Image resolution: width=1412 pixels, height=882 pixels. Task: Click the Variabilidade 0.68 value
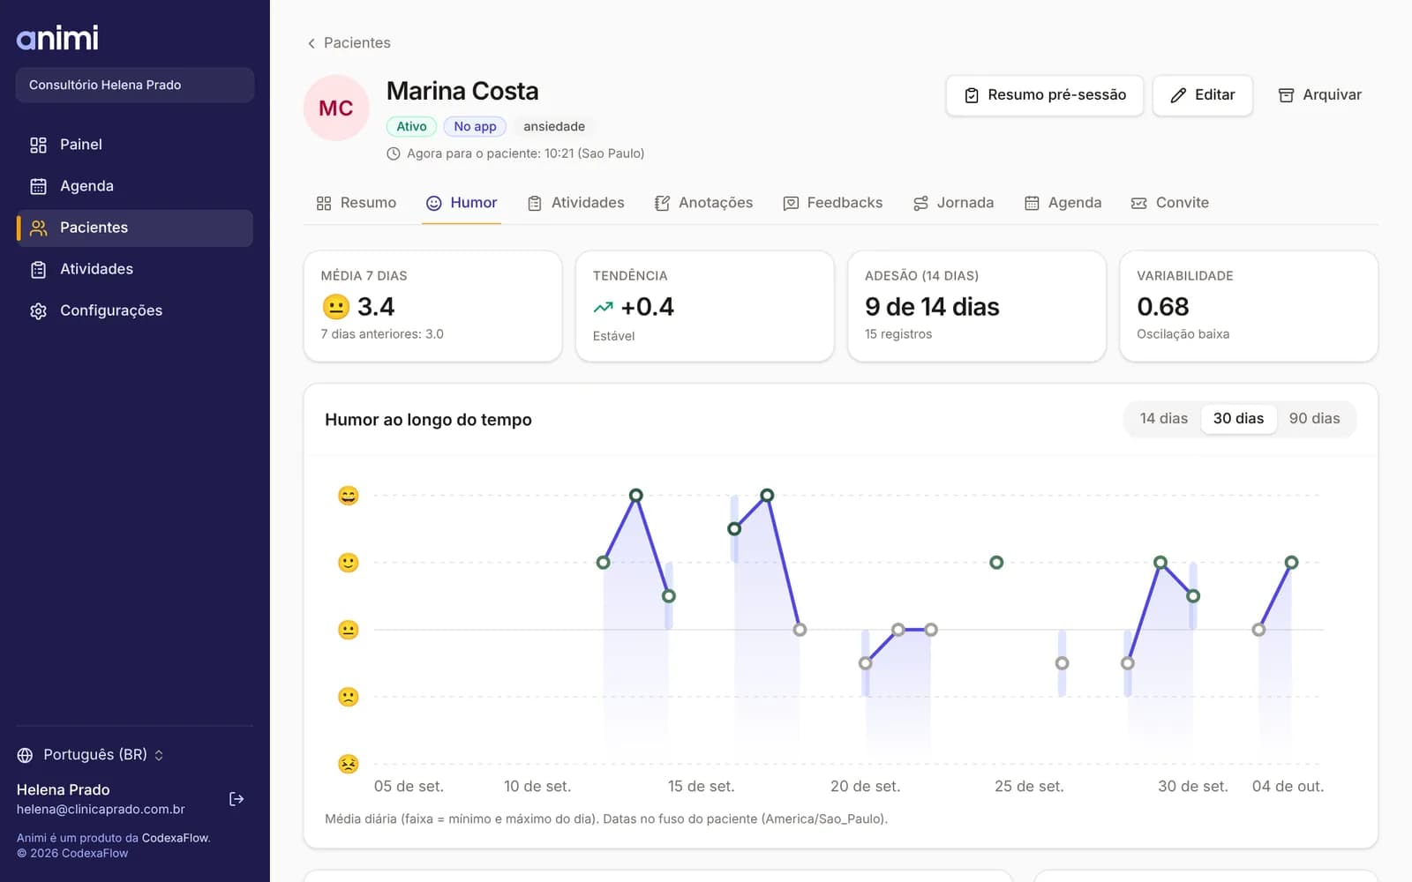pos(1163,307)
